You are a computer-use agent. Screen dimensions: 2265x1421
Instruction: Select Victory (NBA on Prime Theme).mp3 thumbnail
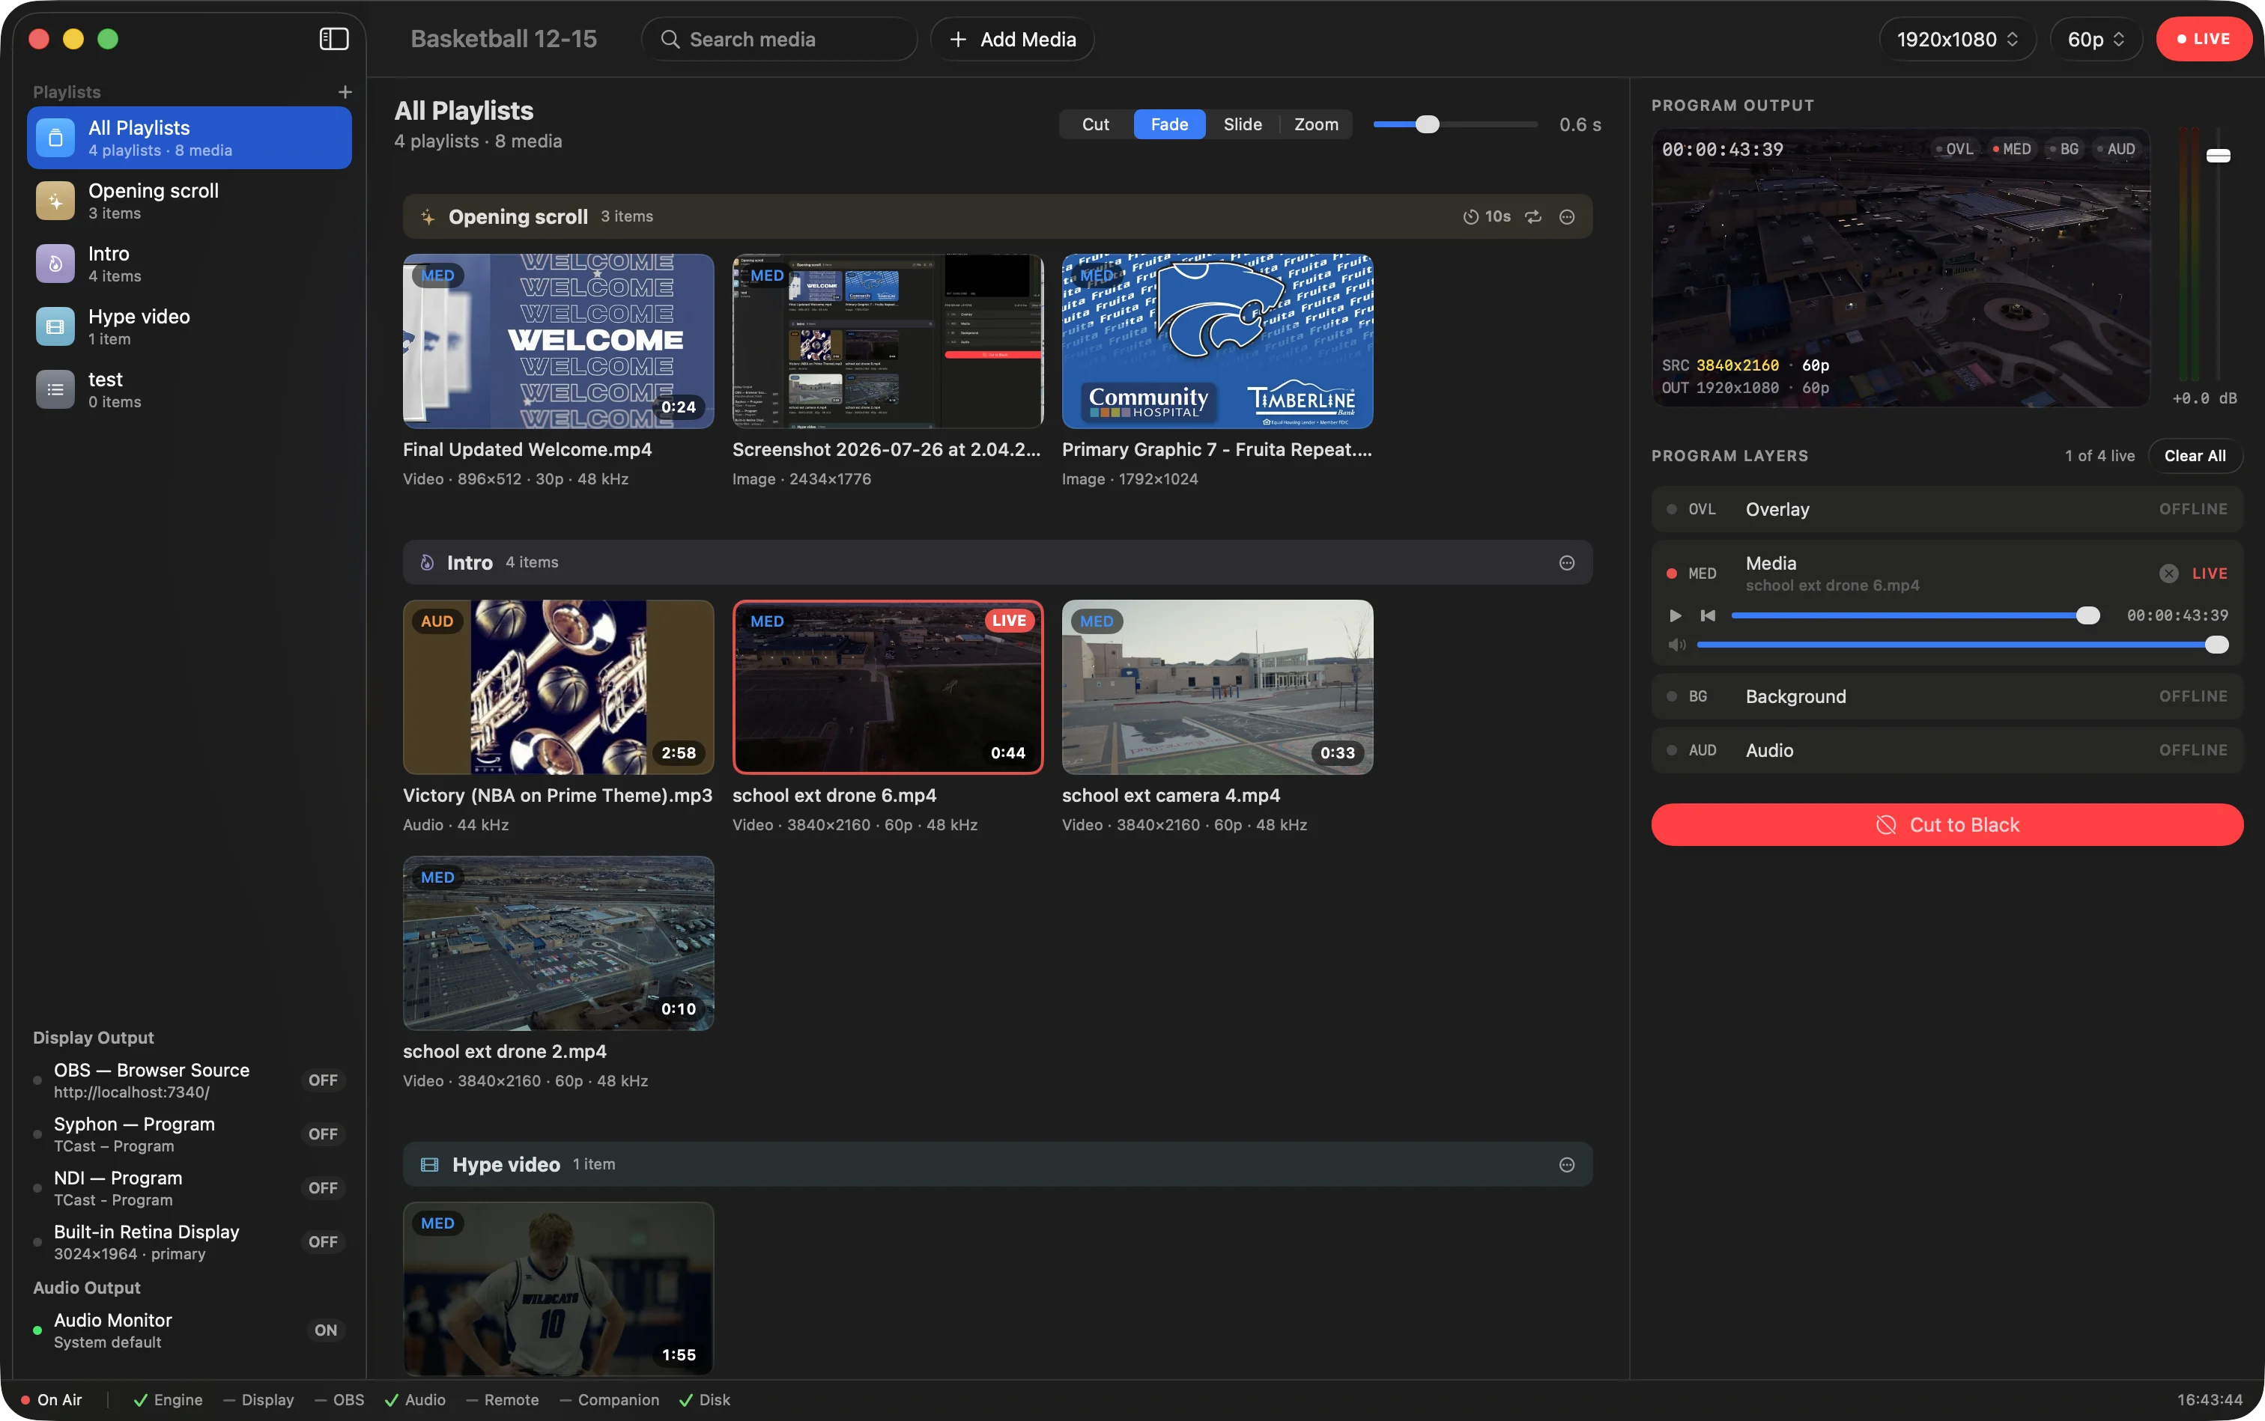tap(559, 687)
